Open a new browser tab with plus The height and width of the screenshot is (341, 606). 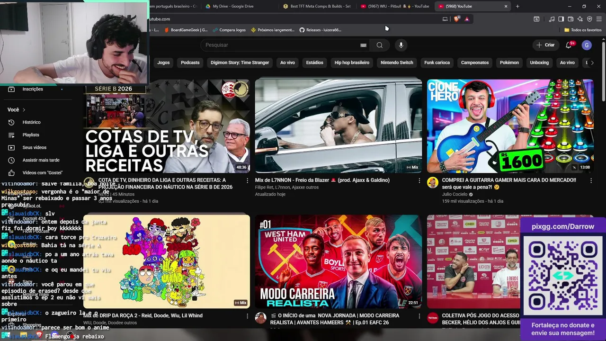(517, 6)
